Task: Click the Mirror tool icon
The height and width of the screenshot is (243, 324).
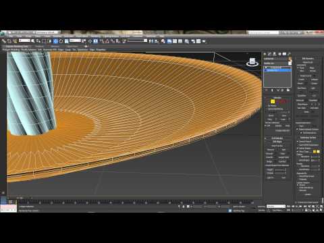Action: click(x=151, y=41)
